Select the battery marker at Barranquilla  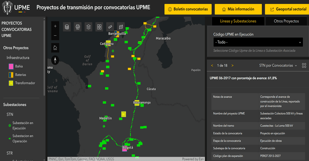click(116, 34)
